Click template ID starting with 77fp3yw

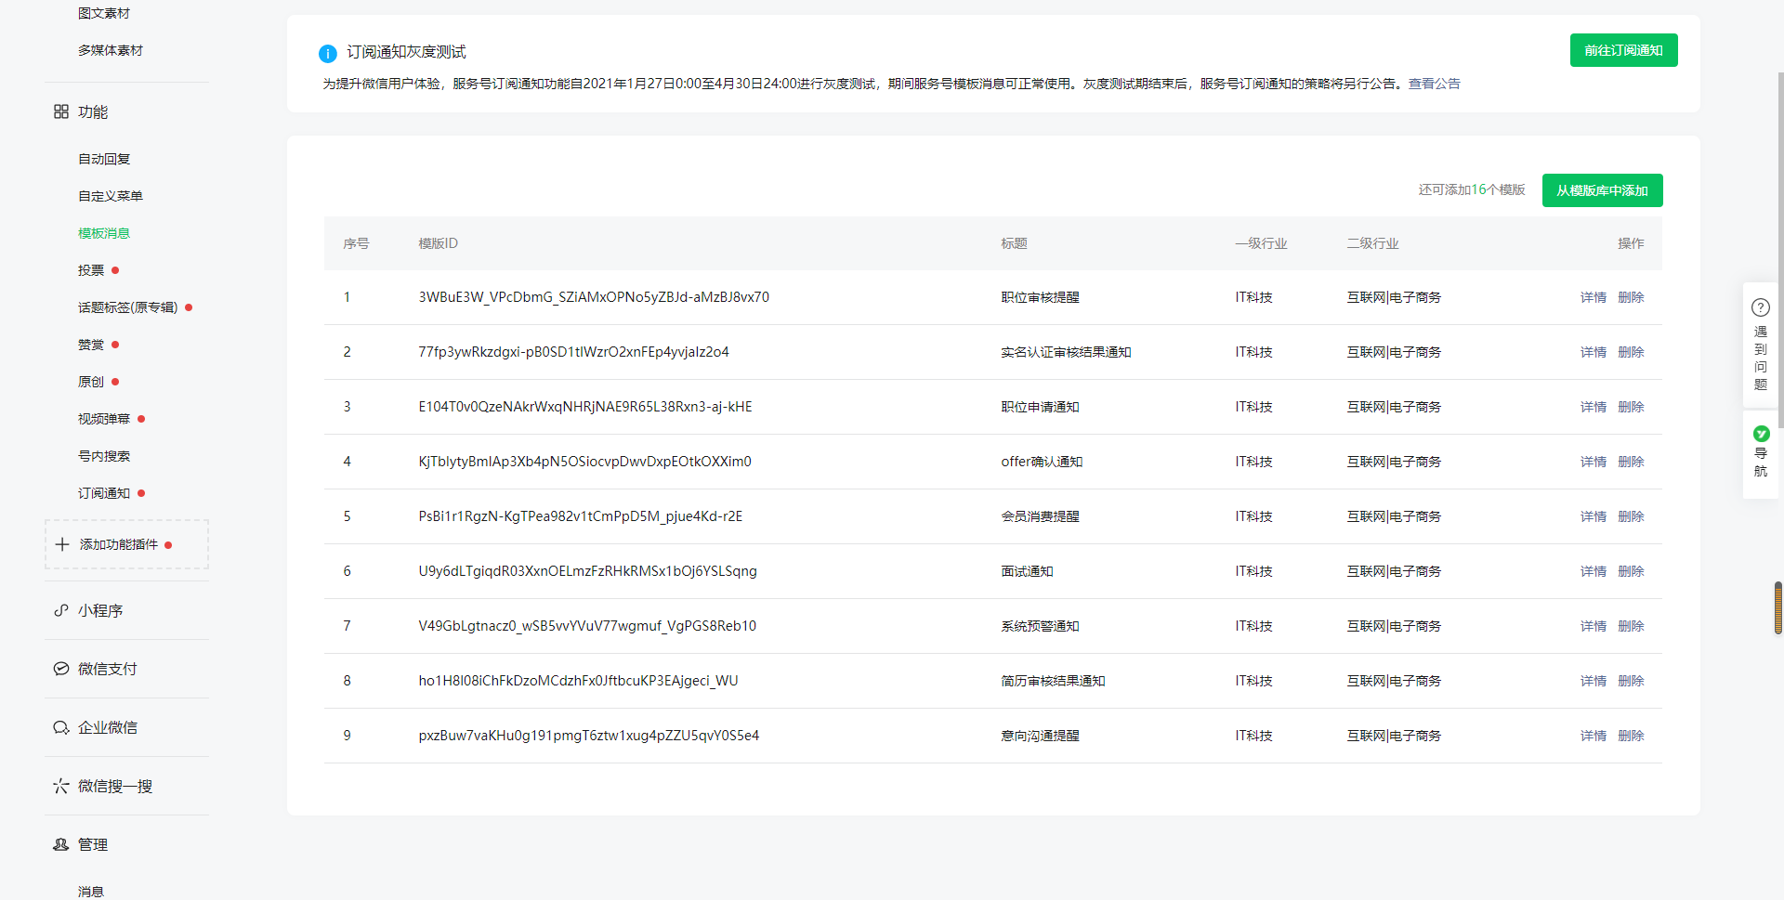(x=573, y=352)
